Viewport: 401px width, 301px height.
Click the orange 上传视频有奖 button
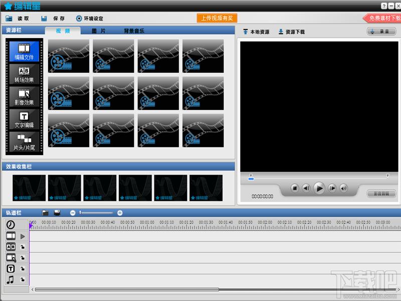pos(217,18)
